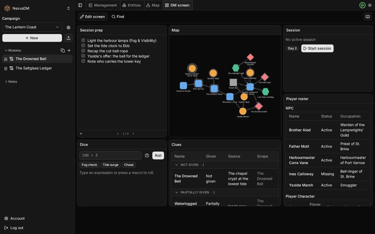Check 'Light the harbour lamps' item
This screenshot has height=234, width=375.
coord(83,40)
